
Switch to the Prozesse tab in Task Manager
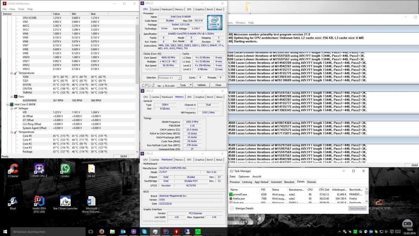(x=234, y=182)
